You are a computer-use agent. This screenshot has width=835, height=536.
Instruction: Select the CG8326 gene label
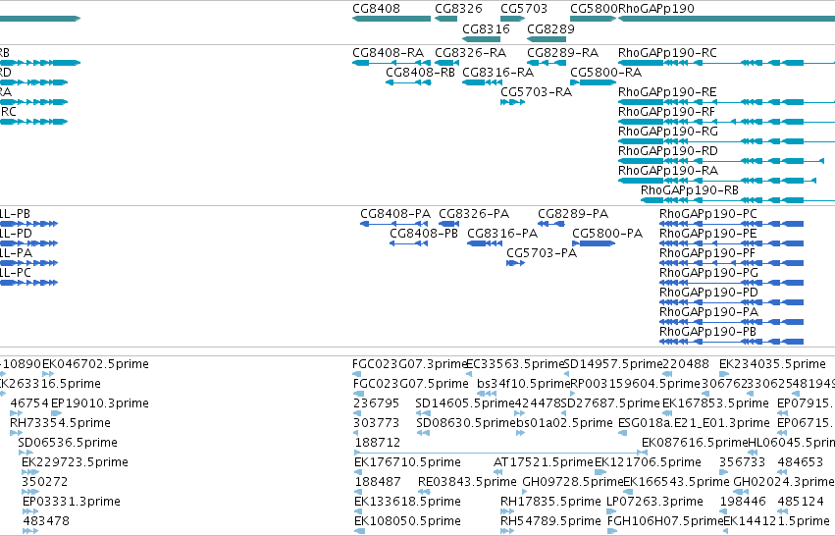click(458, 9)
